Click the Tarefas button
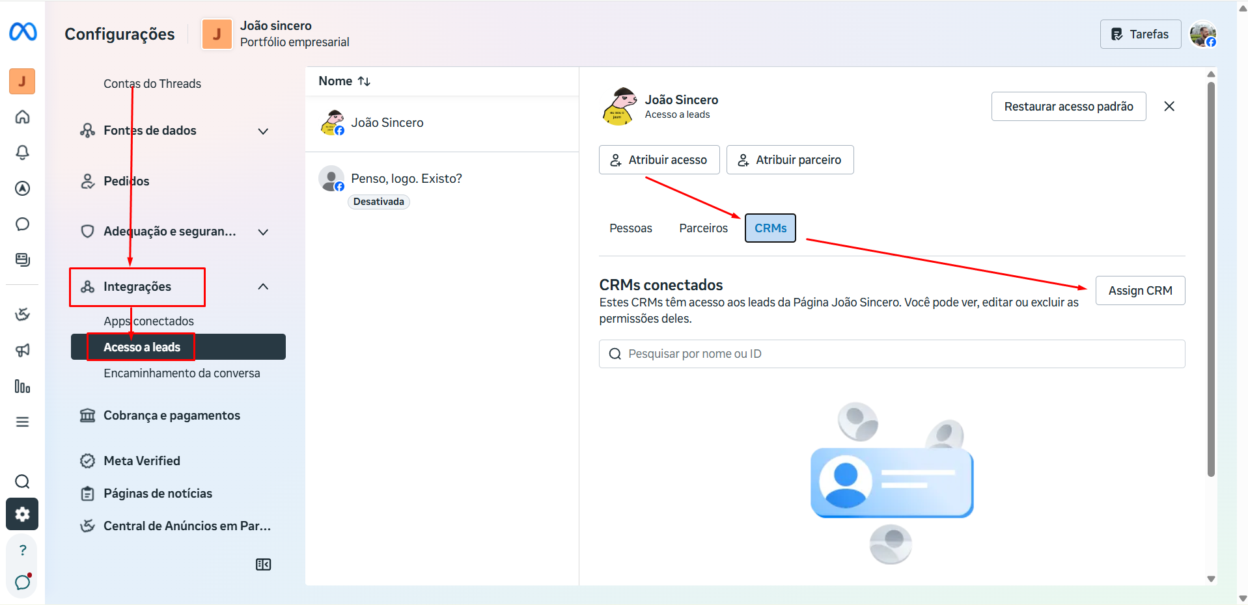This screenshot has height=605, width=1248. coord(1140,34)
